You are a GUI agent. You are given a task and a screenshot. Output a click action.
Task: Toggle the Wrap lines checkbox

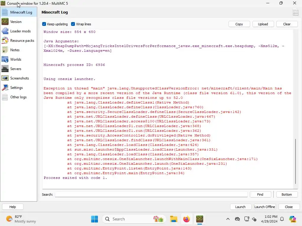tap(73, 24)
